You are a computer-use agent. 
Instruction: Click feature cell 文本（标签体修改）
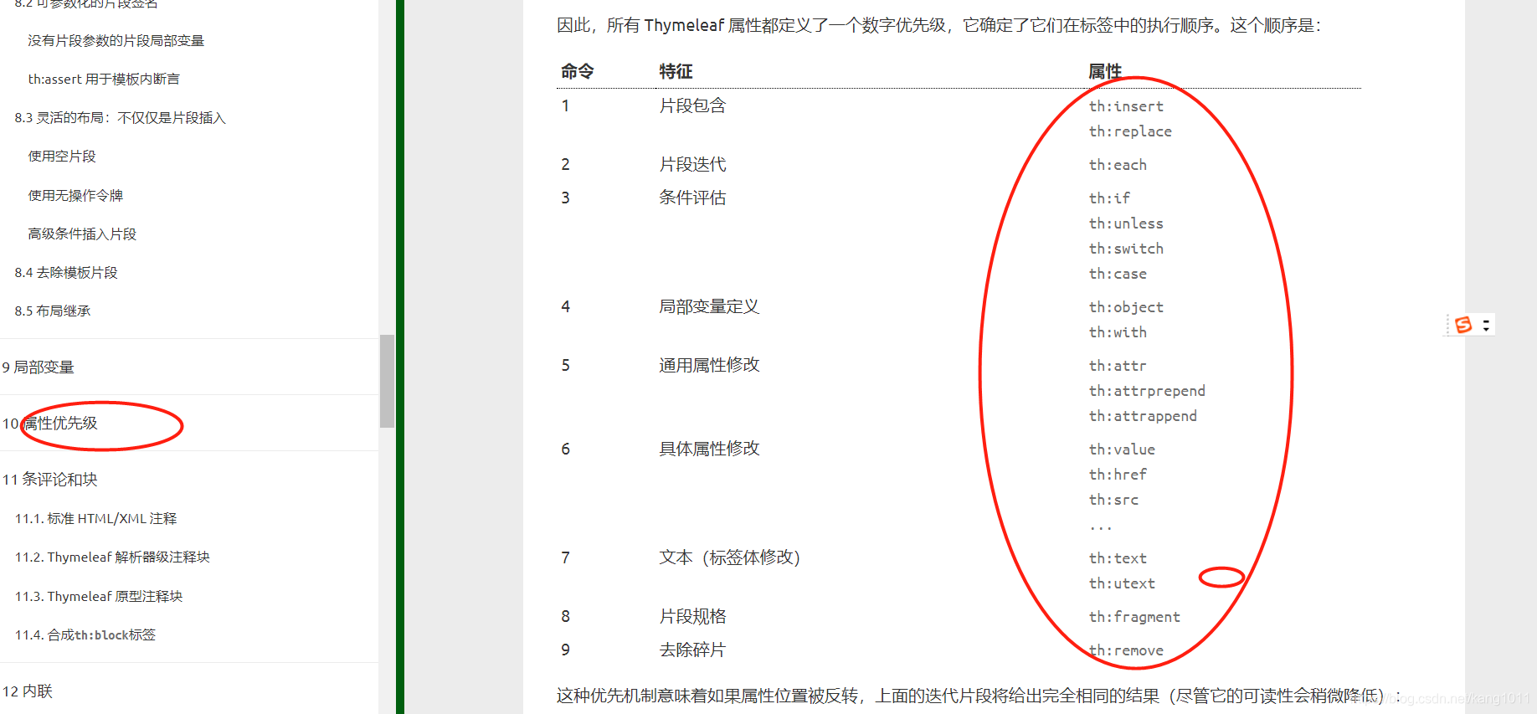(x=730, y=557)
